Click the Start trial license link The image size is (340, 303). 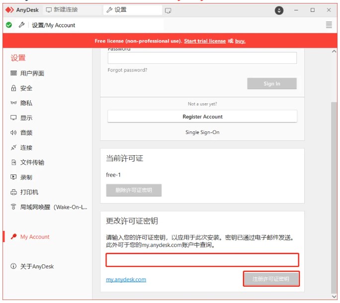tap(204, 41)
